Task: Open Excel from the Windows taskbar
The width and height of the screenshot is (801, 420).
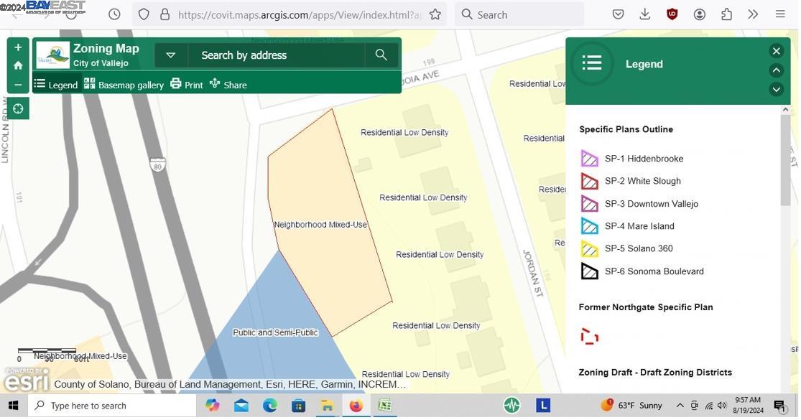Action: (x=385, y=406)
